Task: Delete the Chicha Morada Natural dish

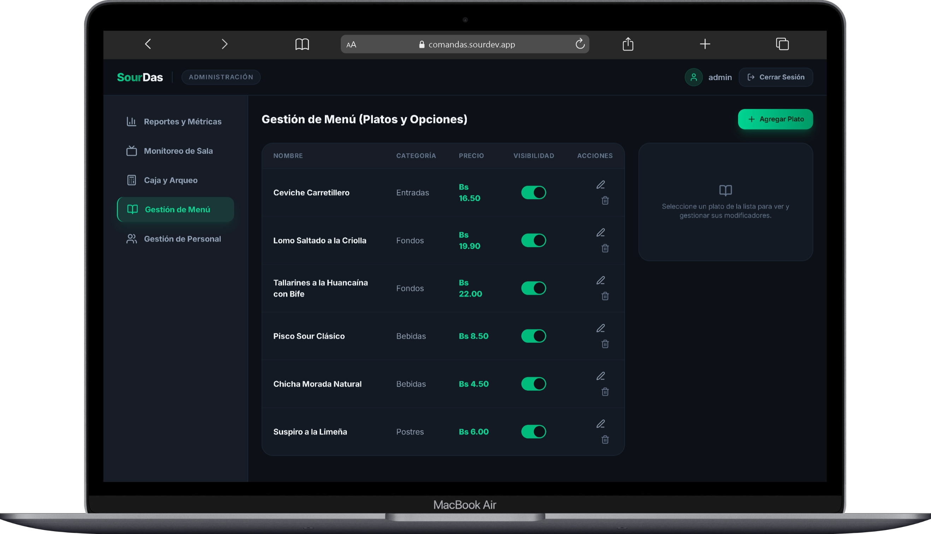Action: tap(605, 392)
